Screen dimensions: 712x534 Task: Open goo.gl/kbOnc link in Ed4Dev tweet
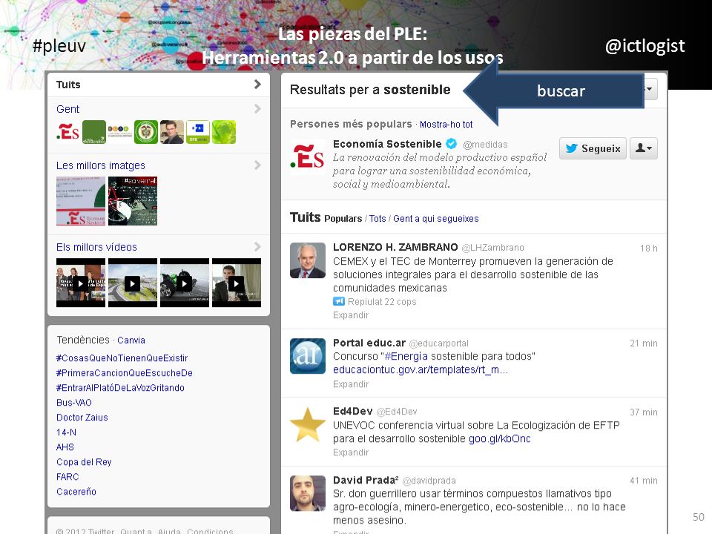(x=499, y=438)
